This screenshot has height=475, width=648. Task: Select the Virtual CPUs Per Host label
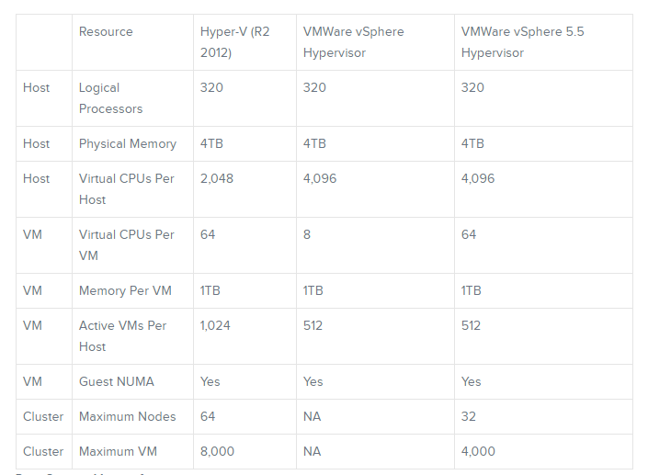tap(127, 189)
